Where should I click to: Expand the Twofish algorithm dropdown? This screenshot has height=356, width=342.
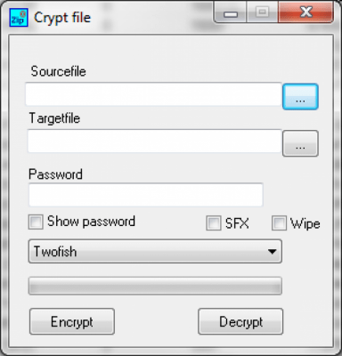pos(155,252)
